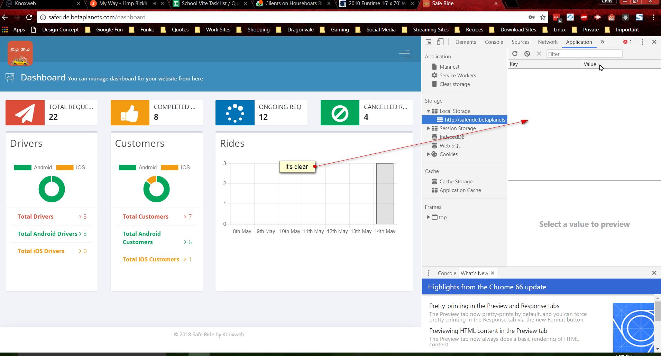Bookmark this page with the star icon

coord(543,17)
